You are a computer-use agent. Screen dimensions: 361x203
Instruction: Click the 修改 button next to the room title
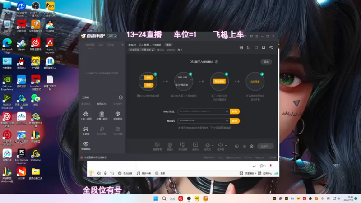click(168, 45)
